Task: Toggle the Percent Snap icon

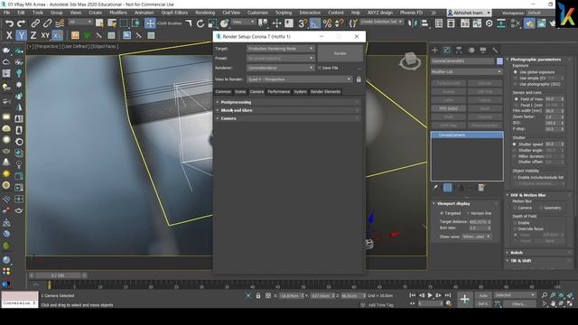Action: [327, 23]
